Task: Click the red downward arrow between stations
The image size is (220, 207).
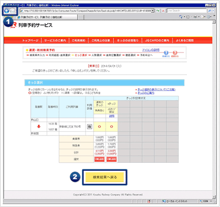Action: click(x=39, y=127)
